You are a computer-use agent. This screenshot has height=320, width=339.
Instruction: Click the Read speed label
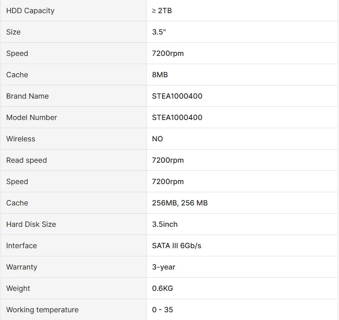26,160
